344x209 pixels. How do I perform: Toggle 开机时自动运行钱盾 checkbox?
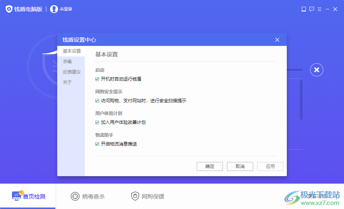pos(97,79)
